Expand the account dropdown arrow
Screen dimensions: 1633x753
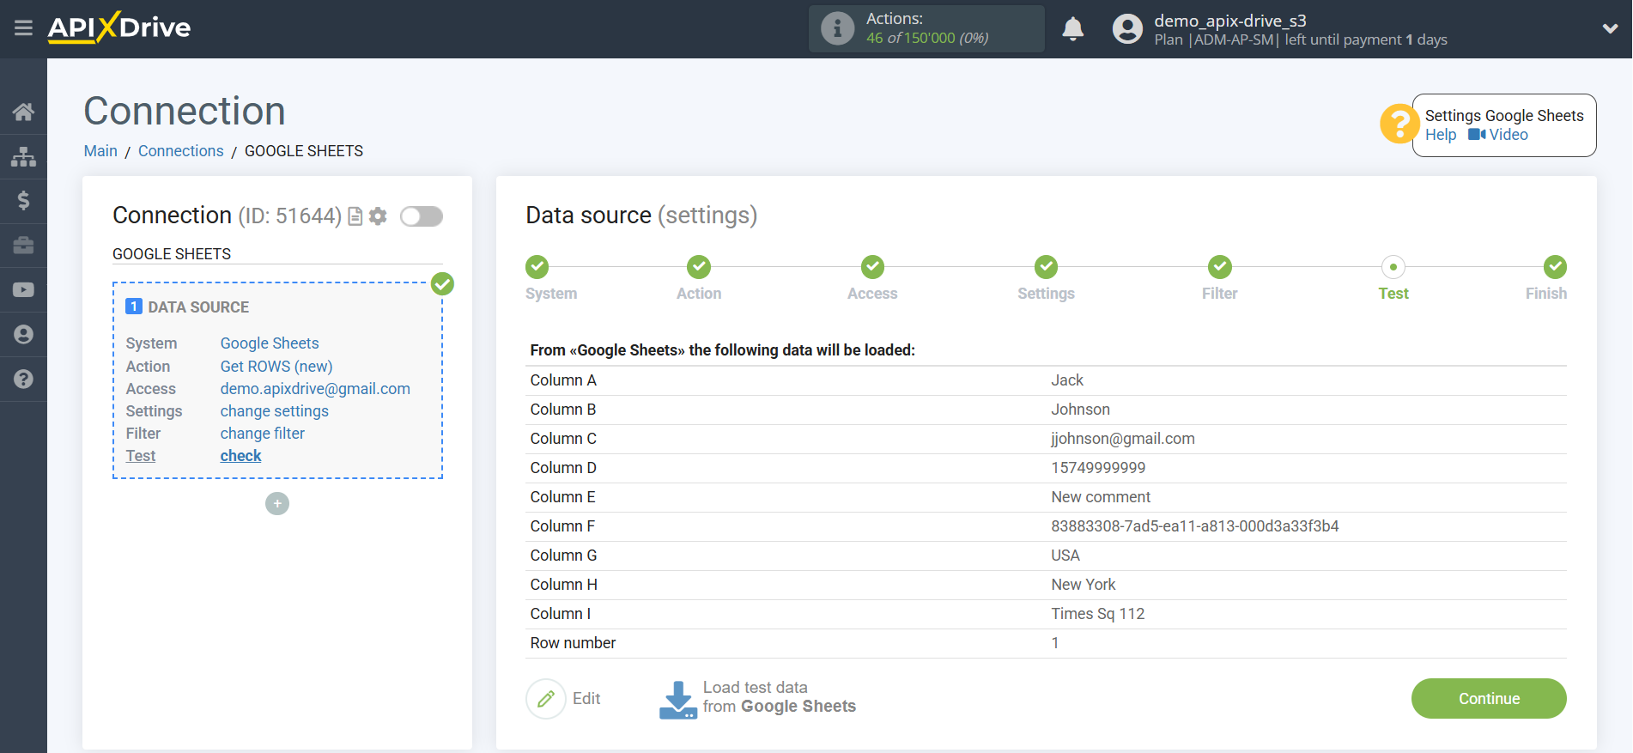(1610, 29)
